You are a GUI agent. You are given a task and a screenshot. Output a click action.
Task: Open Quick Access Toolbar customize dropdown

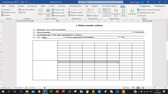(x=34, y=2)
